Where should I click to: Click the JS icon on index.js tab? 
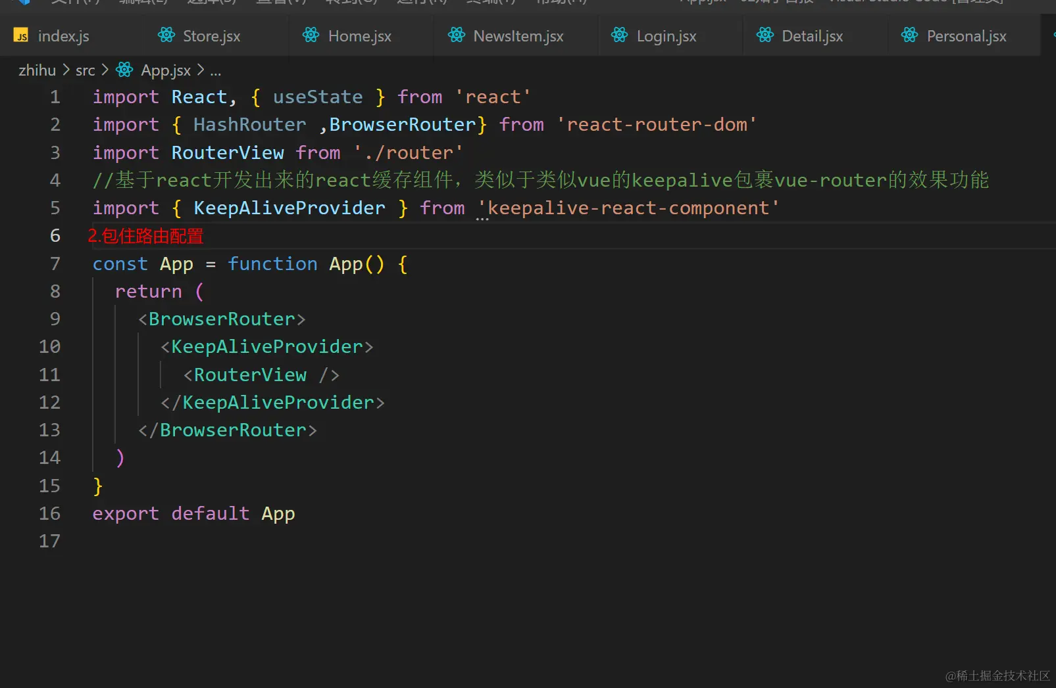(20, 36)
